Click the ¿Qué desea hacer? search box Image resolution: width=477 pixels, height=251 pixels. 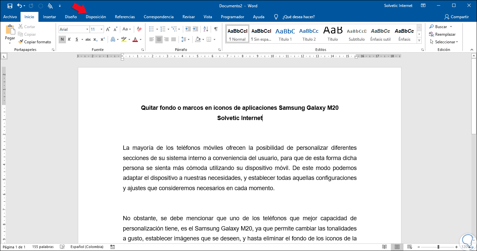click(x=298, y=17)
